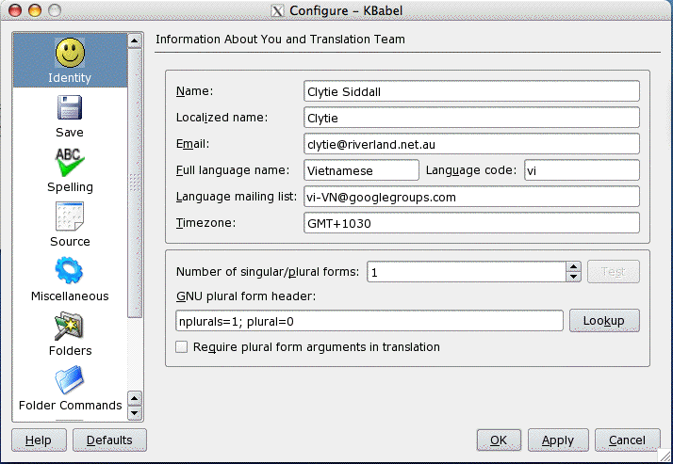Click the Language code field
Screen dimensions: 673x464
[582, 170]
